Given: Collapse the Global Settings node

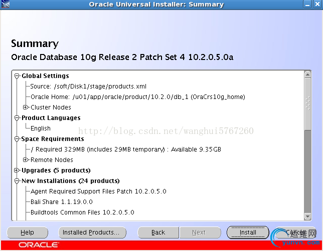Looking at the screenshot, I should pos(17,76).
